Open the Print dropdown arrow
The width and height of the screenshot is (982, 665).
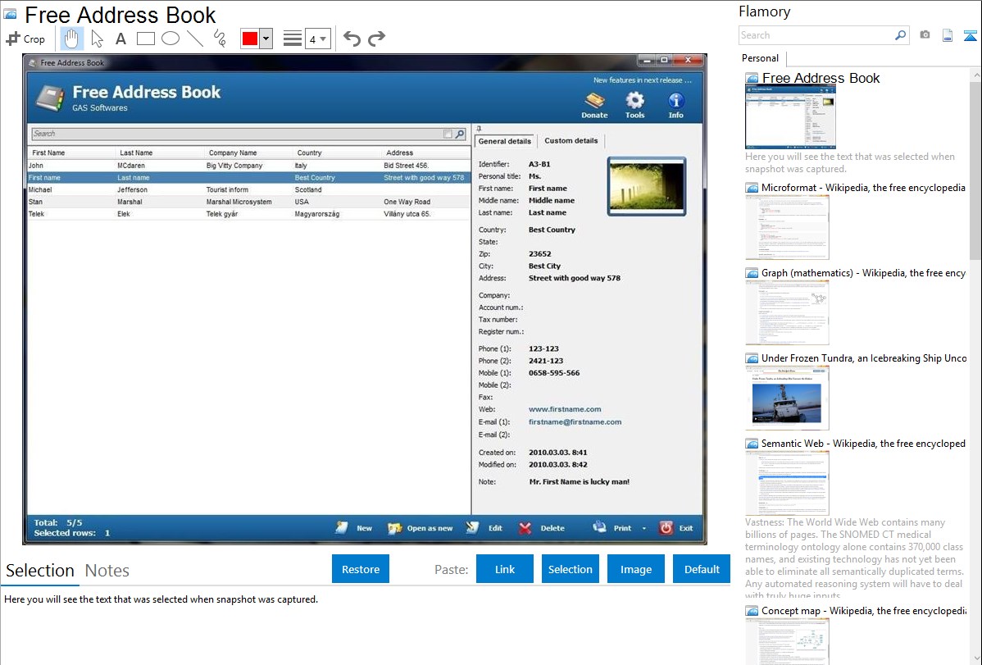point(643,528)
